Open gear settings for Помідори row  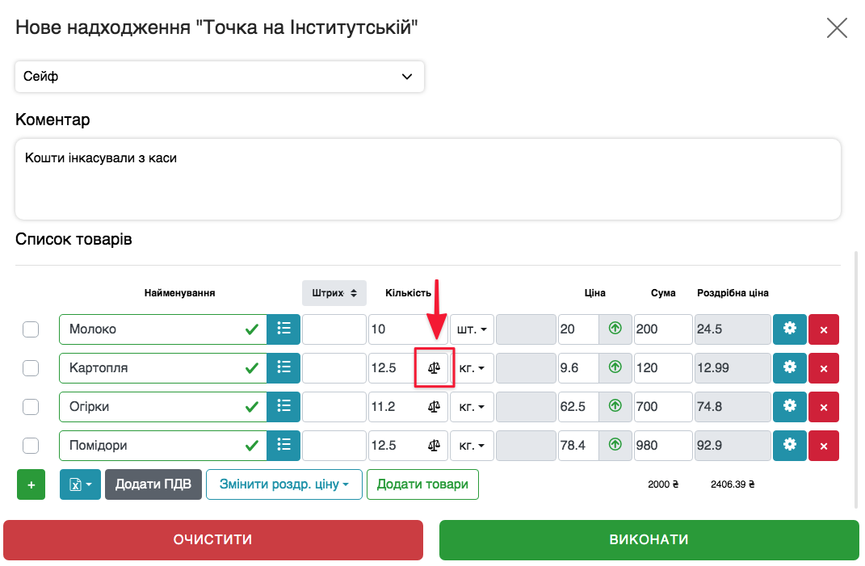789,446
